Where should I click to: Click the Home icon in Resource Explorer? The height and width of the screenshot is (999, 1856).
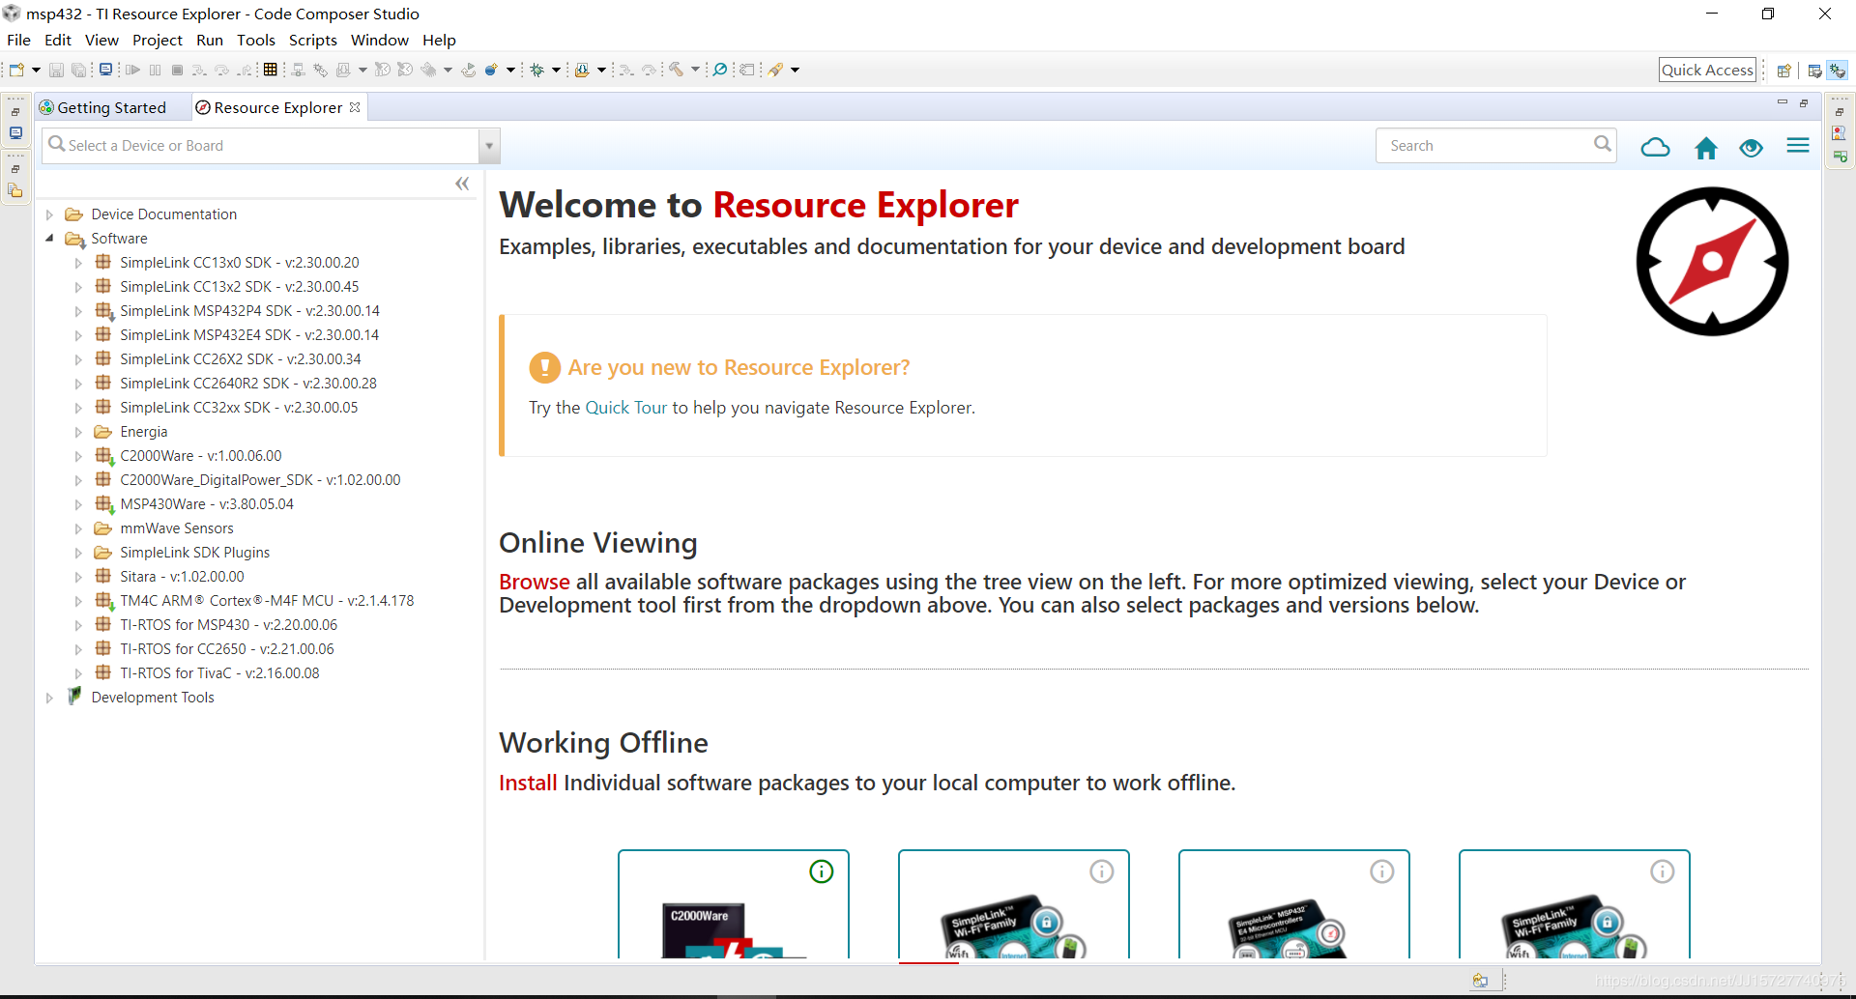[x=1705, y=147]
